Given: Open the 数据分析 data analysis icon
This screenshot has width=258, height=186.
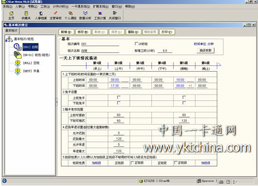Looking at the screenshot, I should coord(85,14).
